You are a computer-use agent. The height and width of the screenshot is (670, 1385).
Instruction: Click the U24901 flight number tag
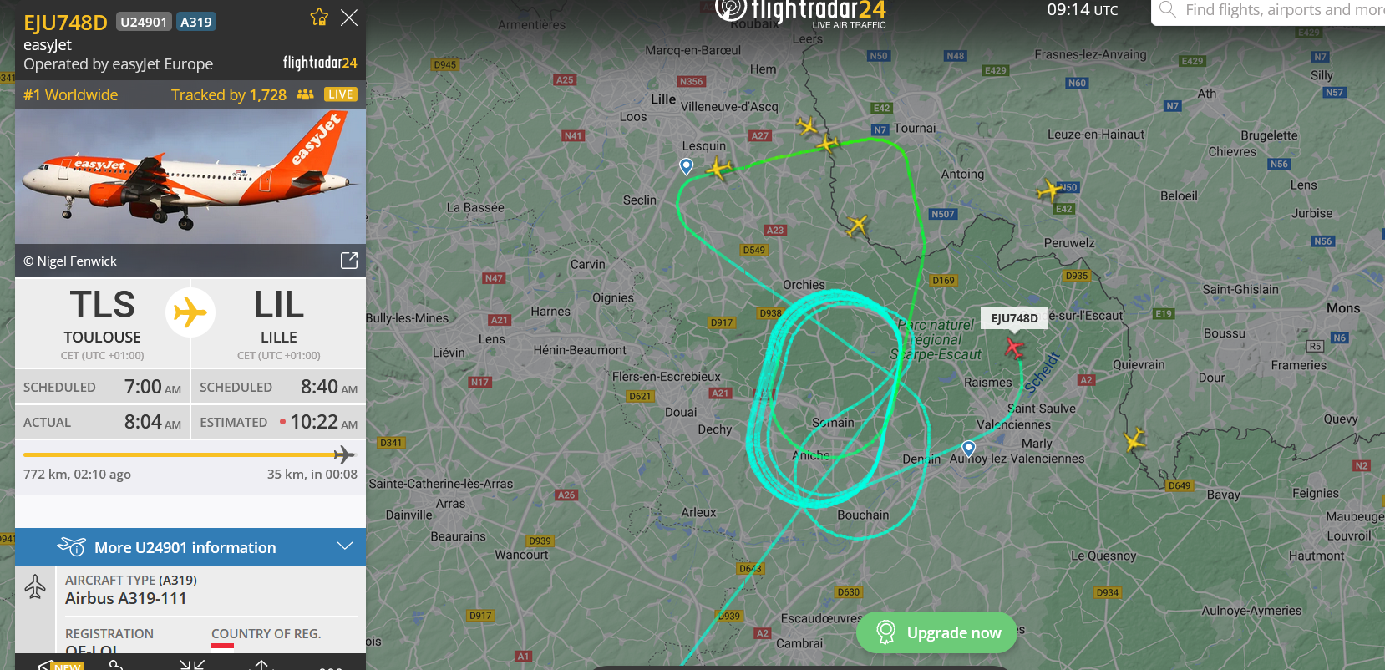[144, 22]
